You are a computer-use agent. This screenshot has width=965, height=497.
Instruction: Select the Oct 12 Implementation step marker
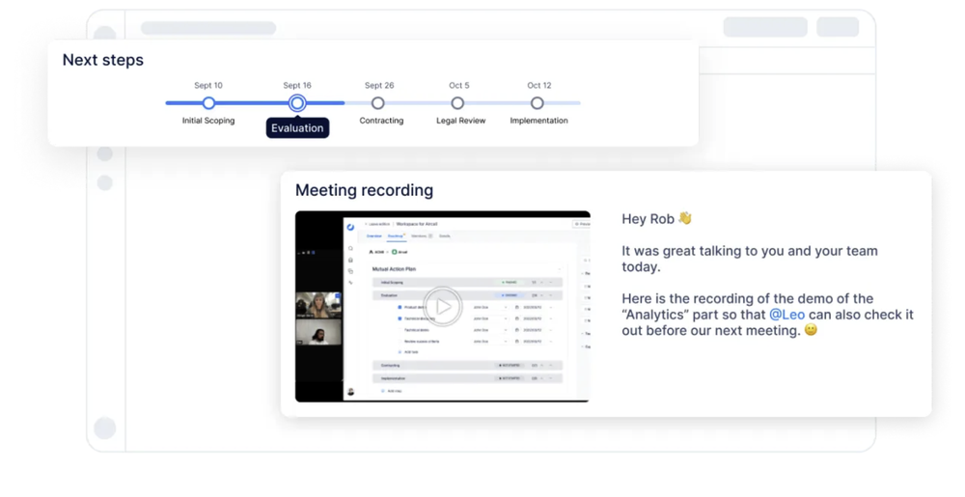(x=538, y=102)
